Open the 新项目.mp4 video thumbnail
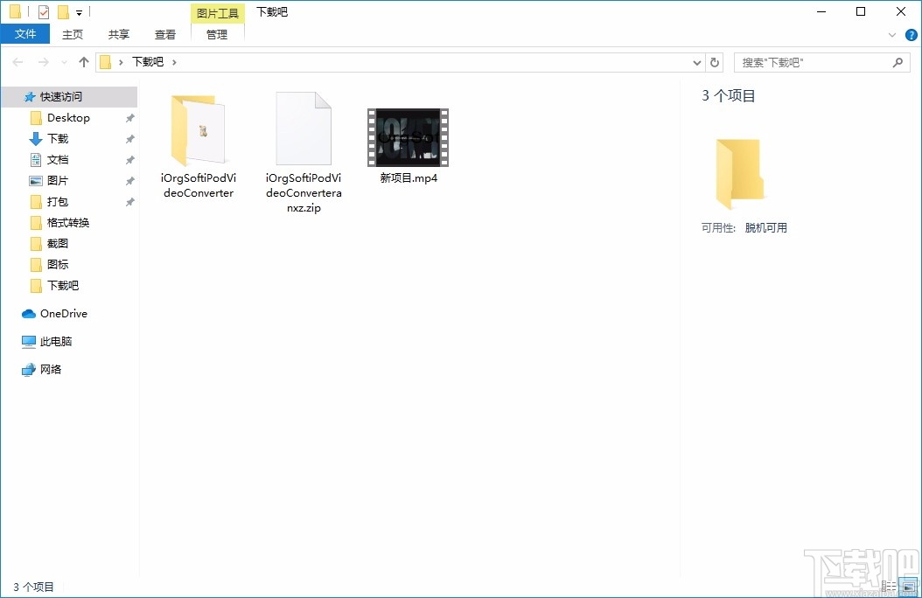922x598 pixels. point(408,136)
